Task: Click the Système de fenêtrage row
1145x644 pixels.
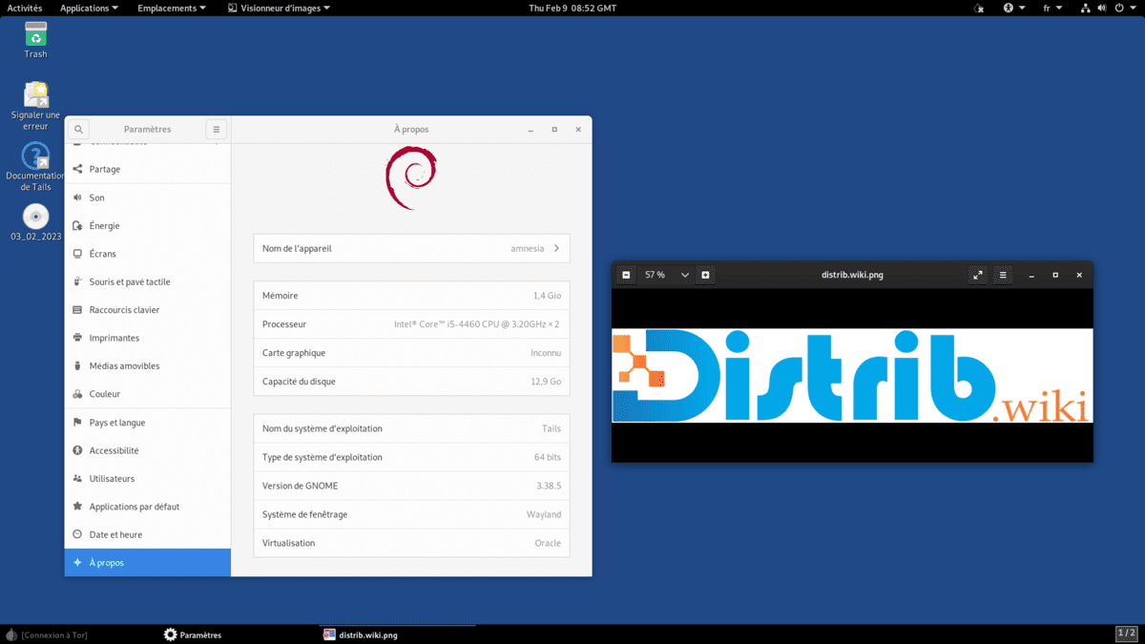Action: point(411,514)
